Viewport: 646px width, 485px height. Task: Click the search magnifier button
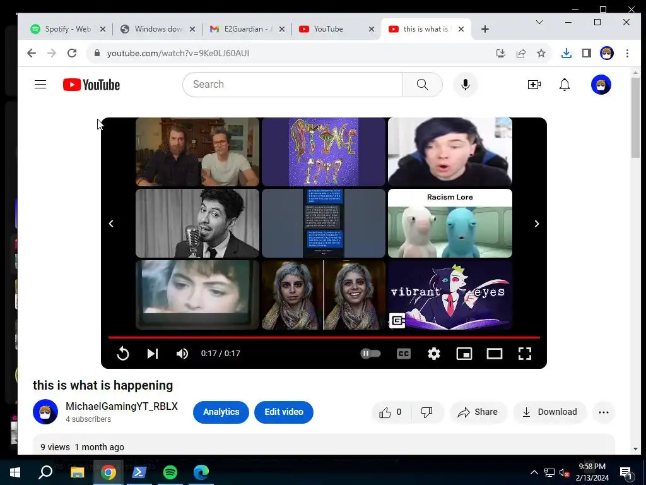point(422,85)
